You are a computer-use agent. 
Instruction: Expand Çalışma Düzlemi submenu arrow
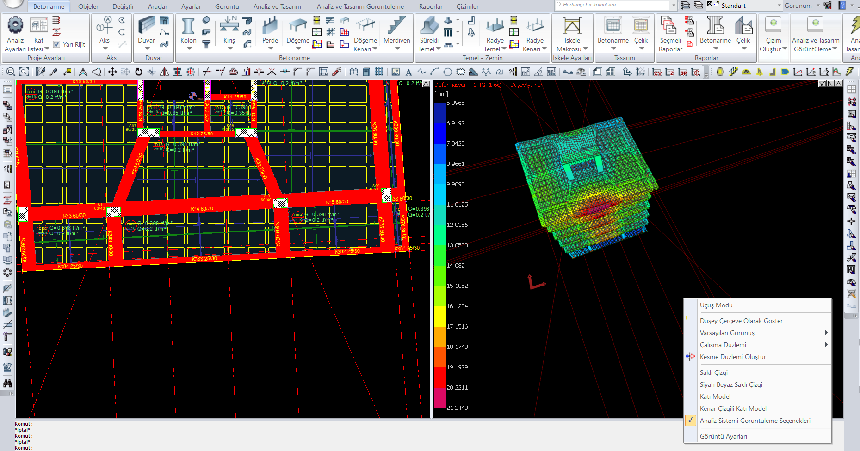pyautogui.click(x=826, y=345)
